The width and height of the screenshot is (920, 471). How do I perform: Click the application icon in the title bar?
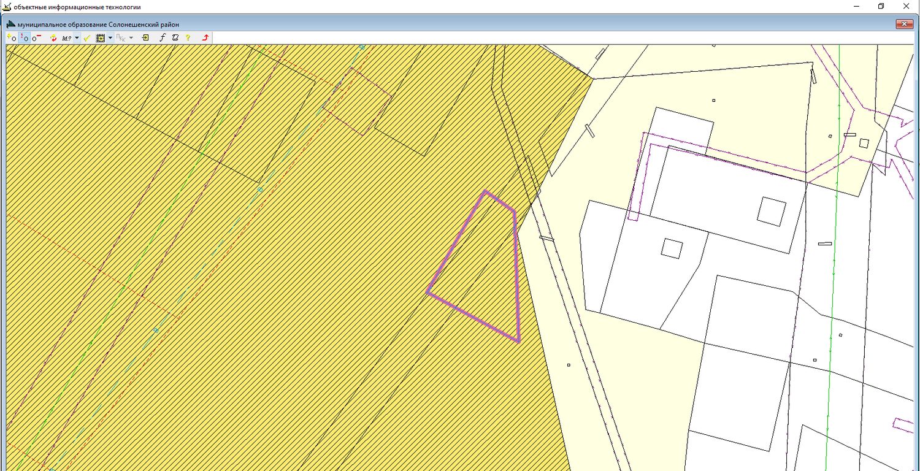(7, 7)
